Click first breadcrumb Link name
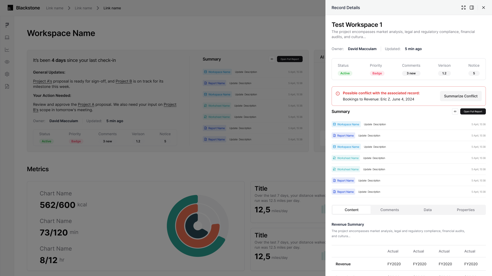Screen dimensions: 492x276 coord(55,8)
